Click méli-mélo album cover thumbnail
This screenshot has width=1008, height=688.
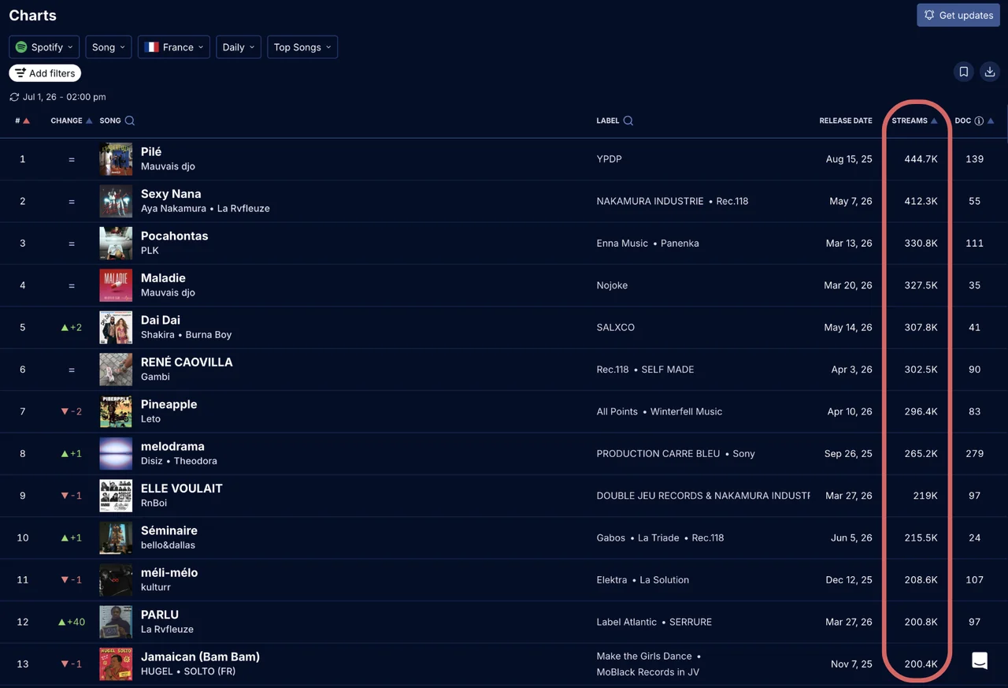[x=116, y=580]
